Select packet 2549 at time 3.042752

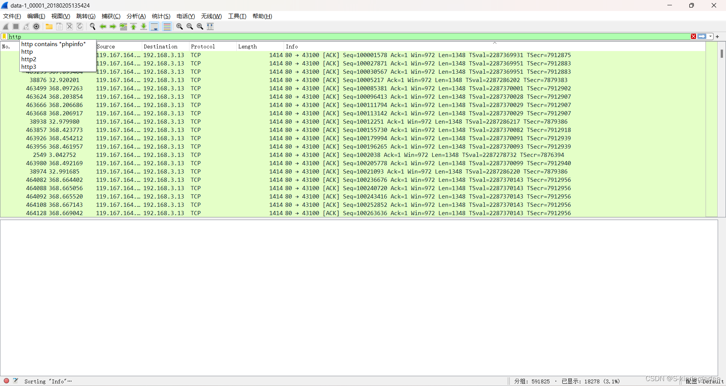pos(353,155)
